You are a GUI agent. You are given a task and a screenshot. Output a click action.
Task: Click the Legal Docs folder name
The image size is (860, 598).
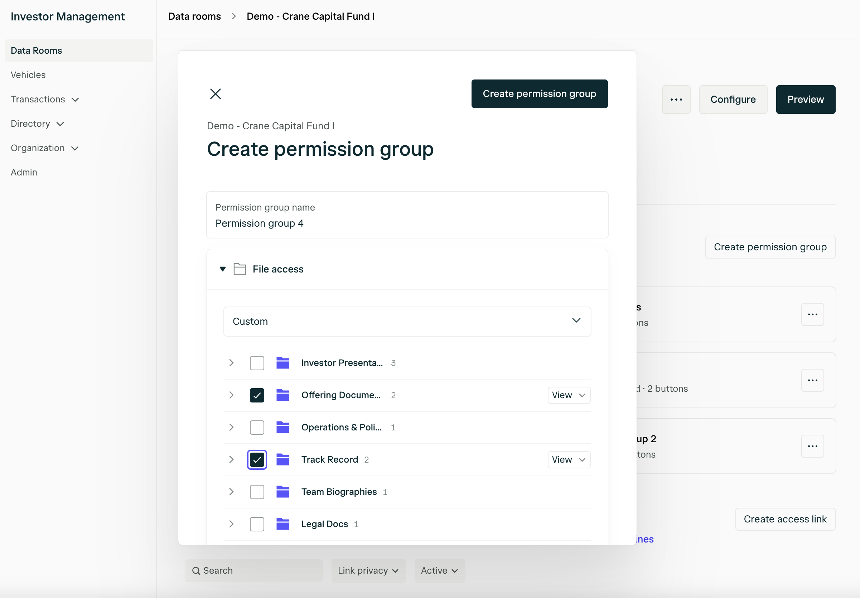(x=324, y=524)
